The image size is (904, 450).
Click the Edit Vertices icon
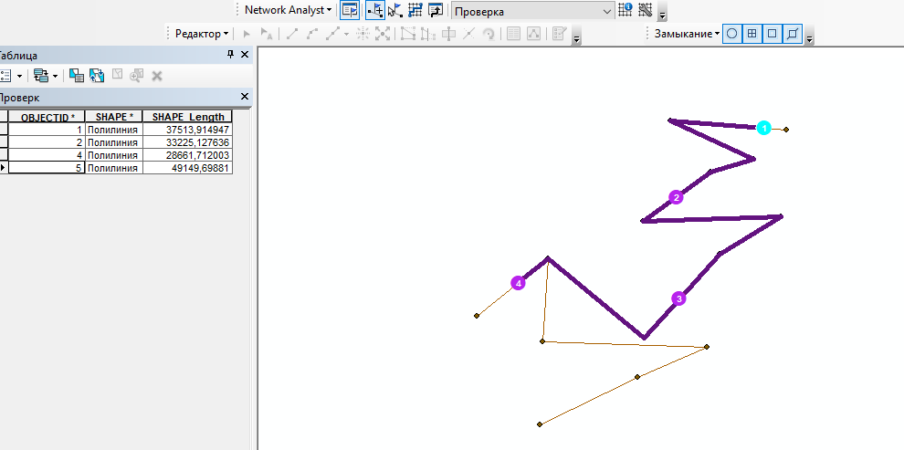pos(383,34)
